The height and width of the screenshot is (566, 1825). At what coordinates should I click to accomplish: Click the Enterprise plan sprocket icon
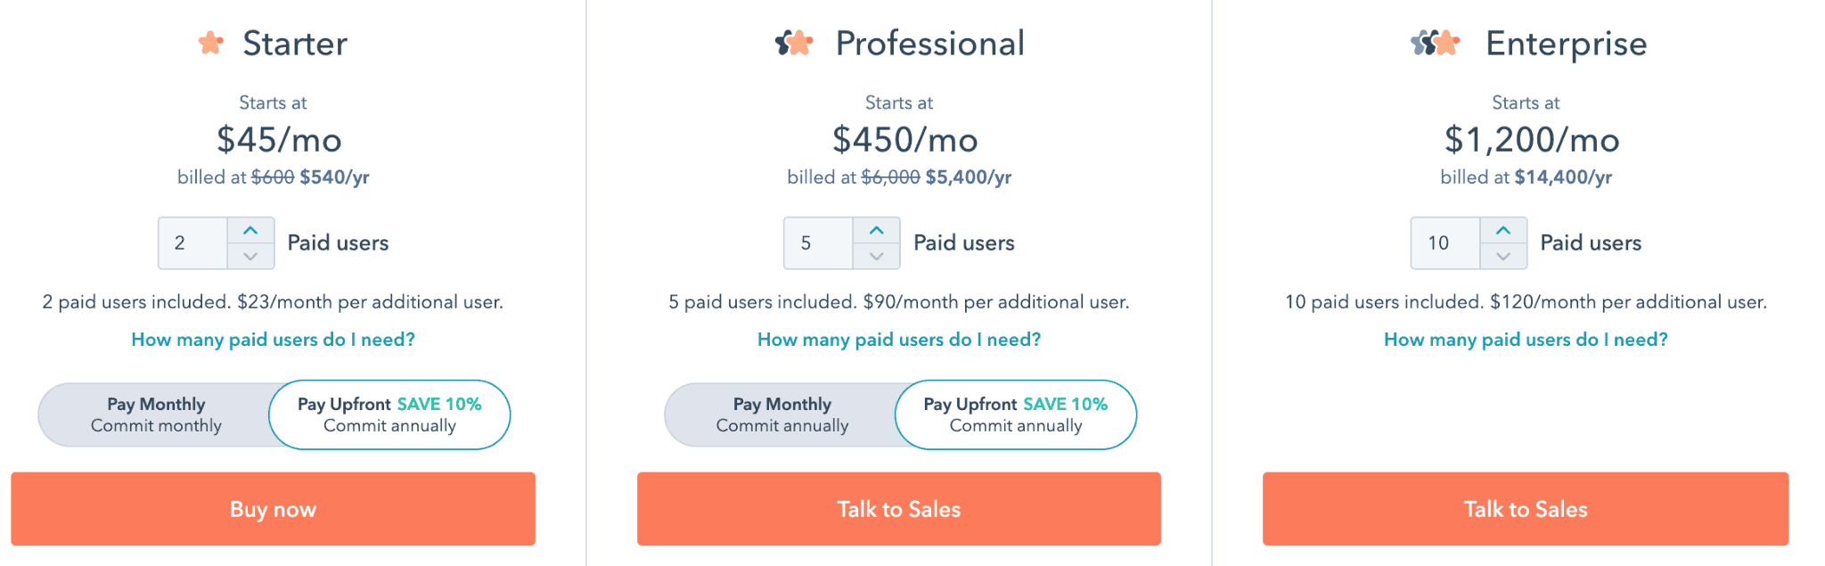tap(1436, 42)
